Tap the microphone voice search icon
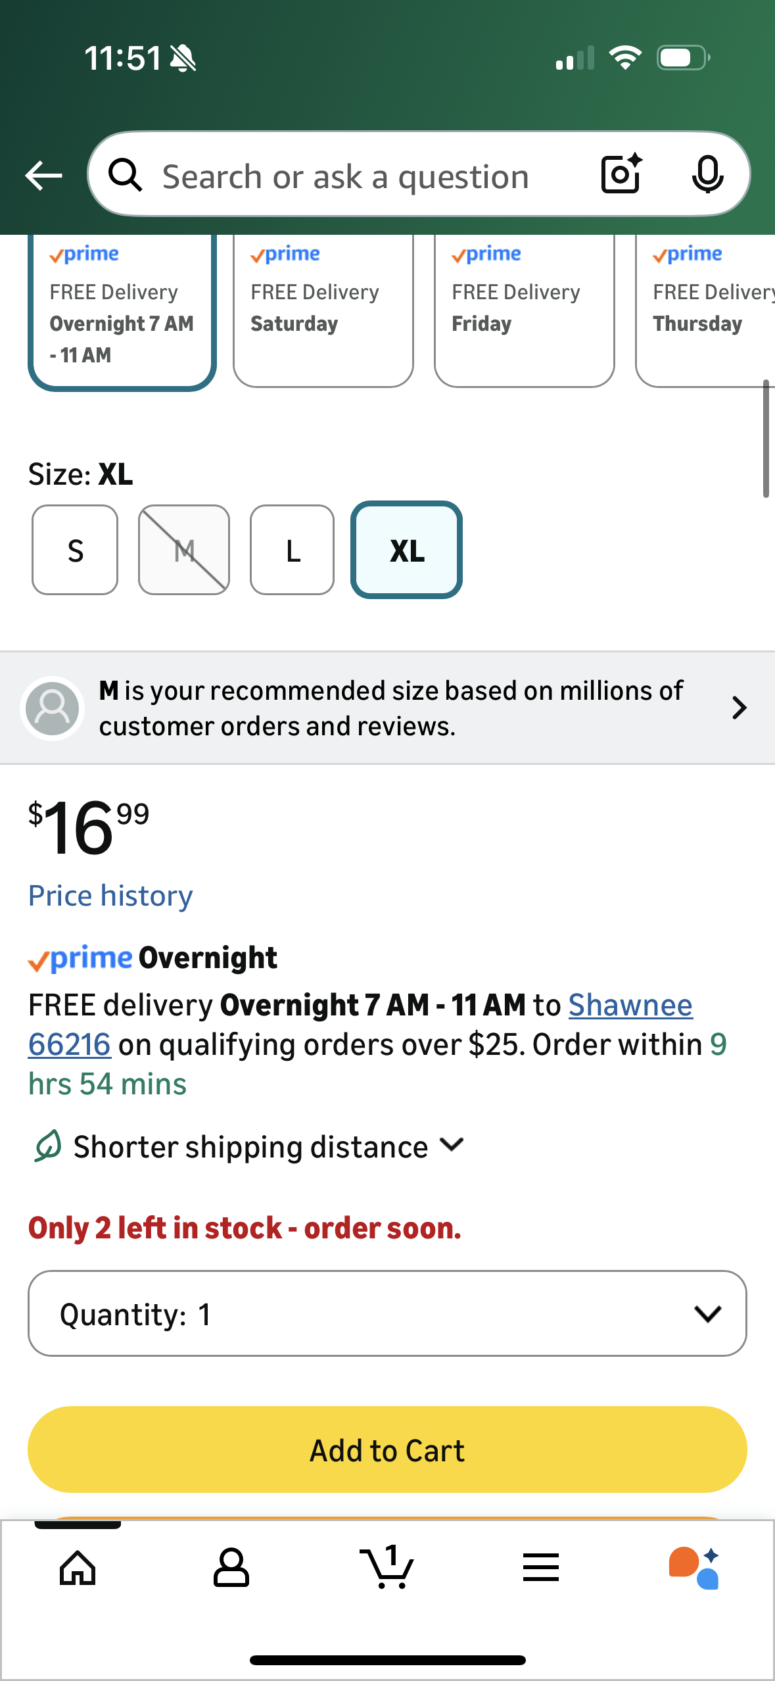 [707, 175]
